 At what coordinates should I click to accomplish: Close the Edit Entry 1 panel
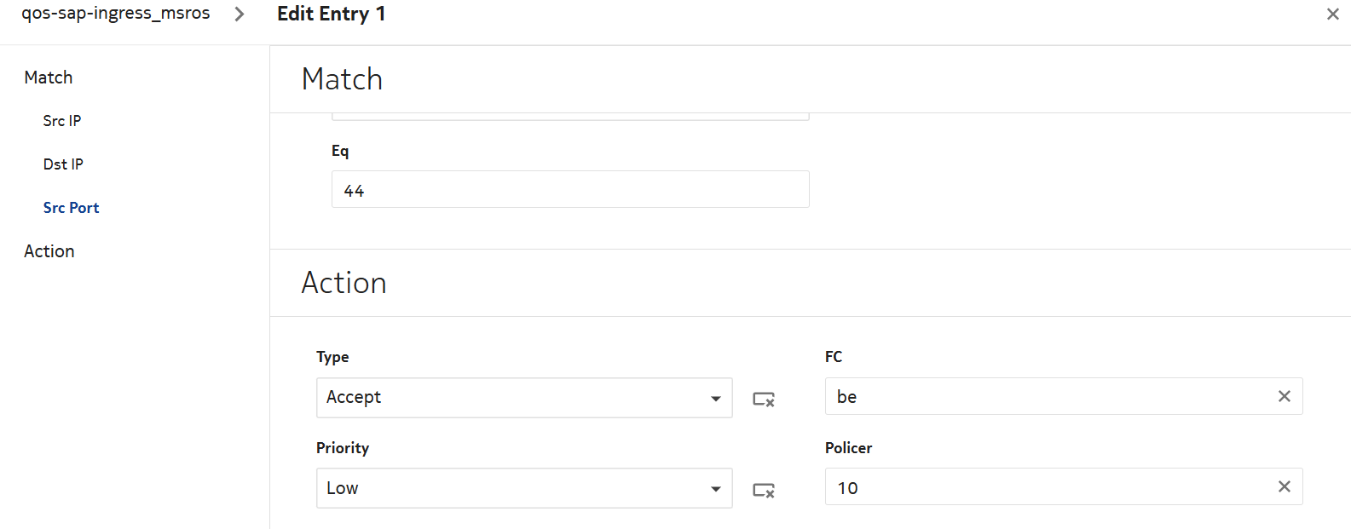coord(1332,14)
